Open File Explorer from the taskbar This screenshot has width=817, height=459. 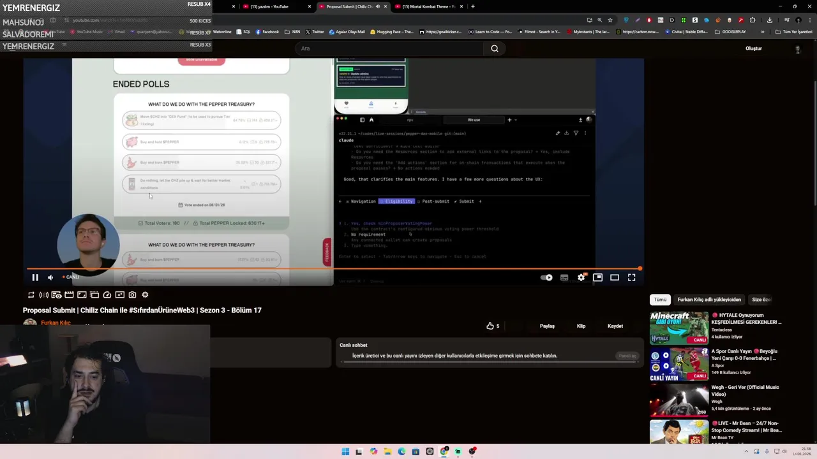[387, 451]
